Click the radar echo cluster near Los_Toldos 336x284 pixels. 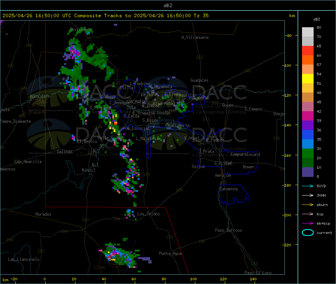tap(131, 215)
